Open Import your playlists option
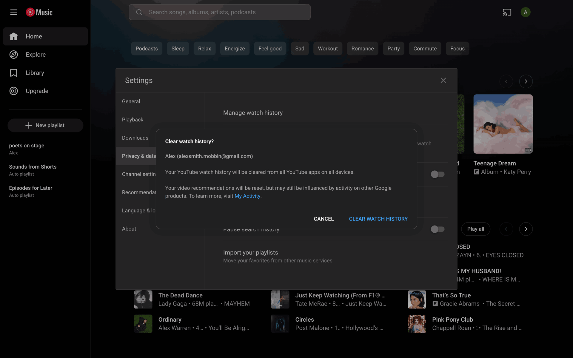 (x=335, y=257)
